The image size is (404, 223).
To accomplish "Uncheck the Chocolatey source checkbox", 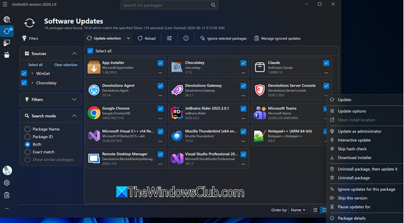I will [x=24, y=82].
